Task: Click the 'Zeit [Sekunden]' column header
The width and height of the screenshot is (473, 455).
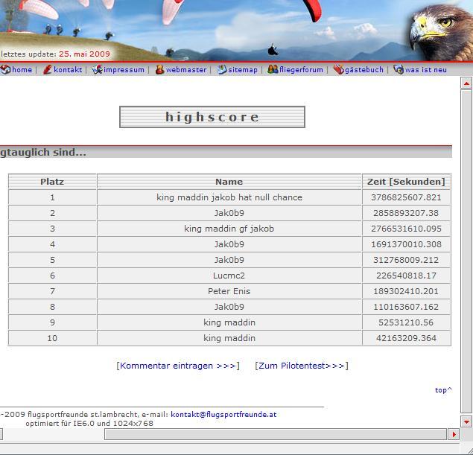Action: [x=406, y=182]
